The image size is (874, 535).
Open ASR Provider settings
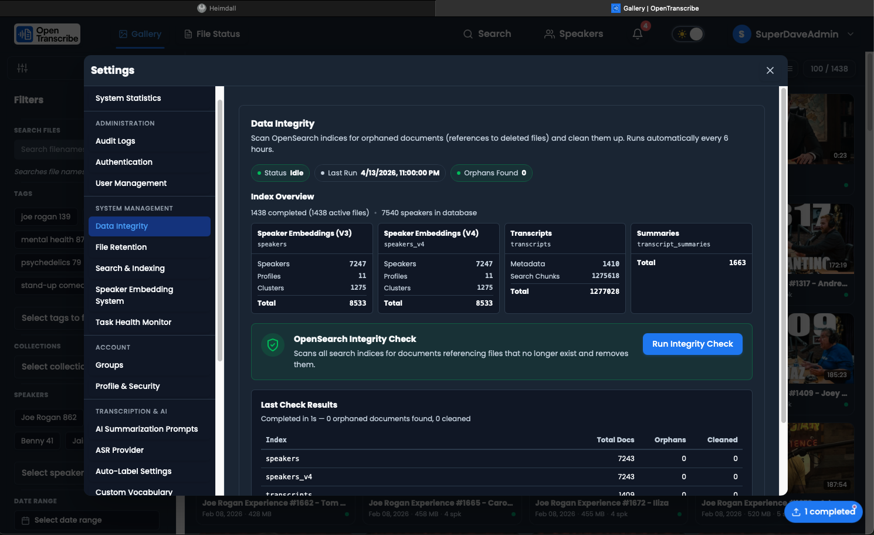150,451
